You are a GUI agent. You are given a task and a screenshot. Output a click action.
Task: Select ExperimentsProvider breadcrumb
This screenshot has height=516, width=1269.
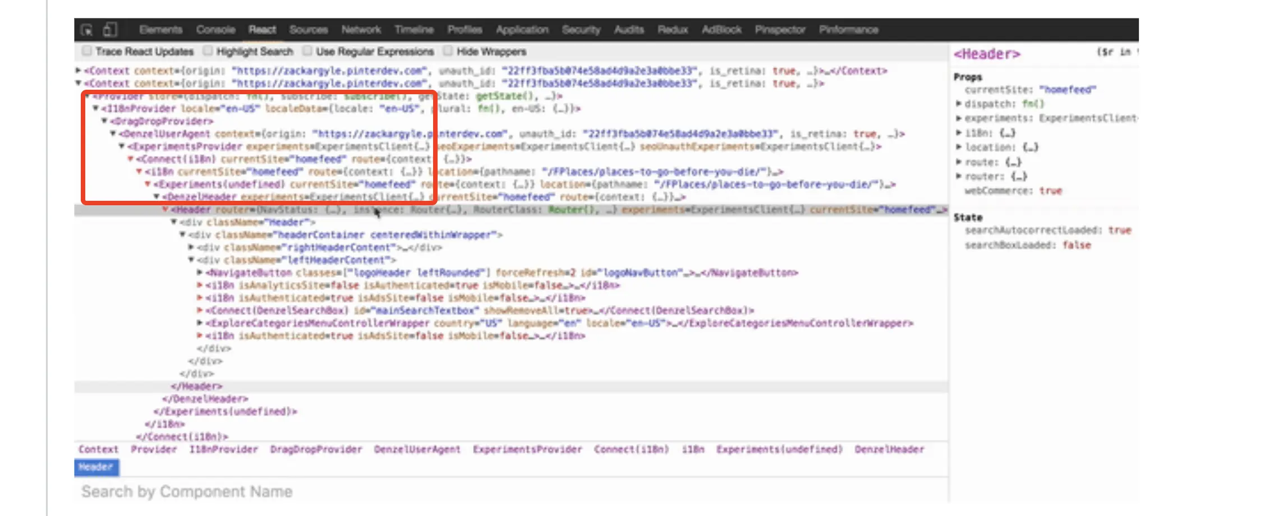[527, 449]
